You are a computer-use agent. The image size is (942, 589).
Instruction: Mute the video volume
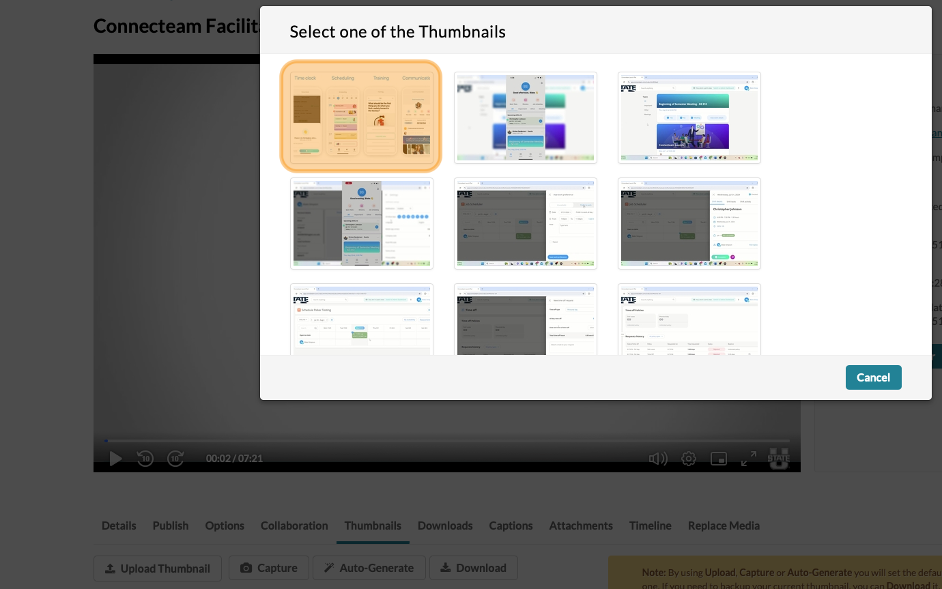click(x=657, y=458)
